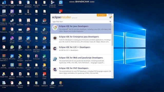Select the pass.txt file on desktop
Image resolution: width=164 pixels, height=92 pixels.
click(x=20, y=12)
